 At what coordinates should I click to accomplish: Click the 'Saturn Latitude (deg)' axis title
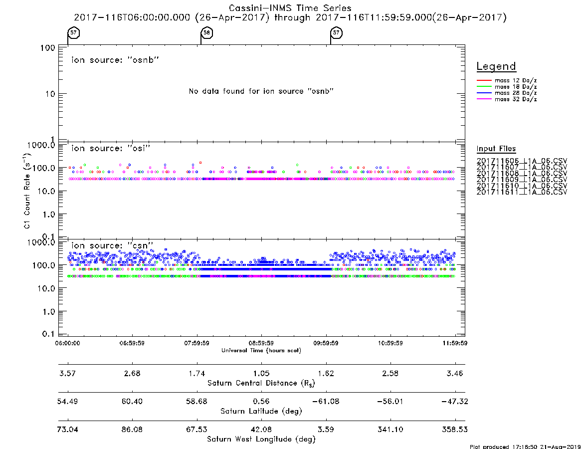[x=261, y=411]
